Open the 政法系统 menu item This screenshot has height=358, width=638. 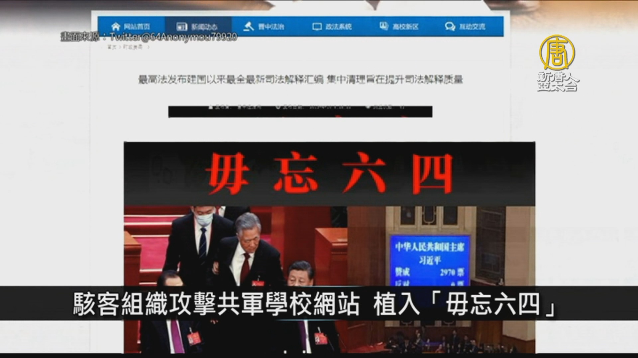(x=339, y=27)
